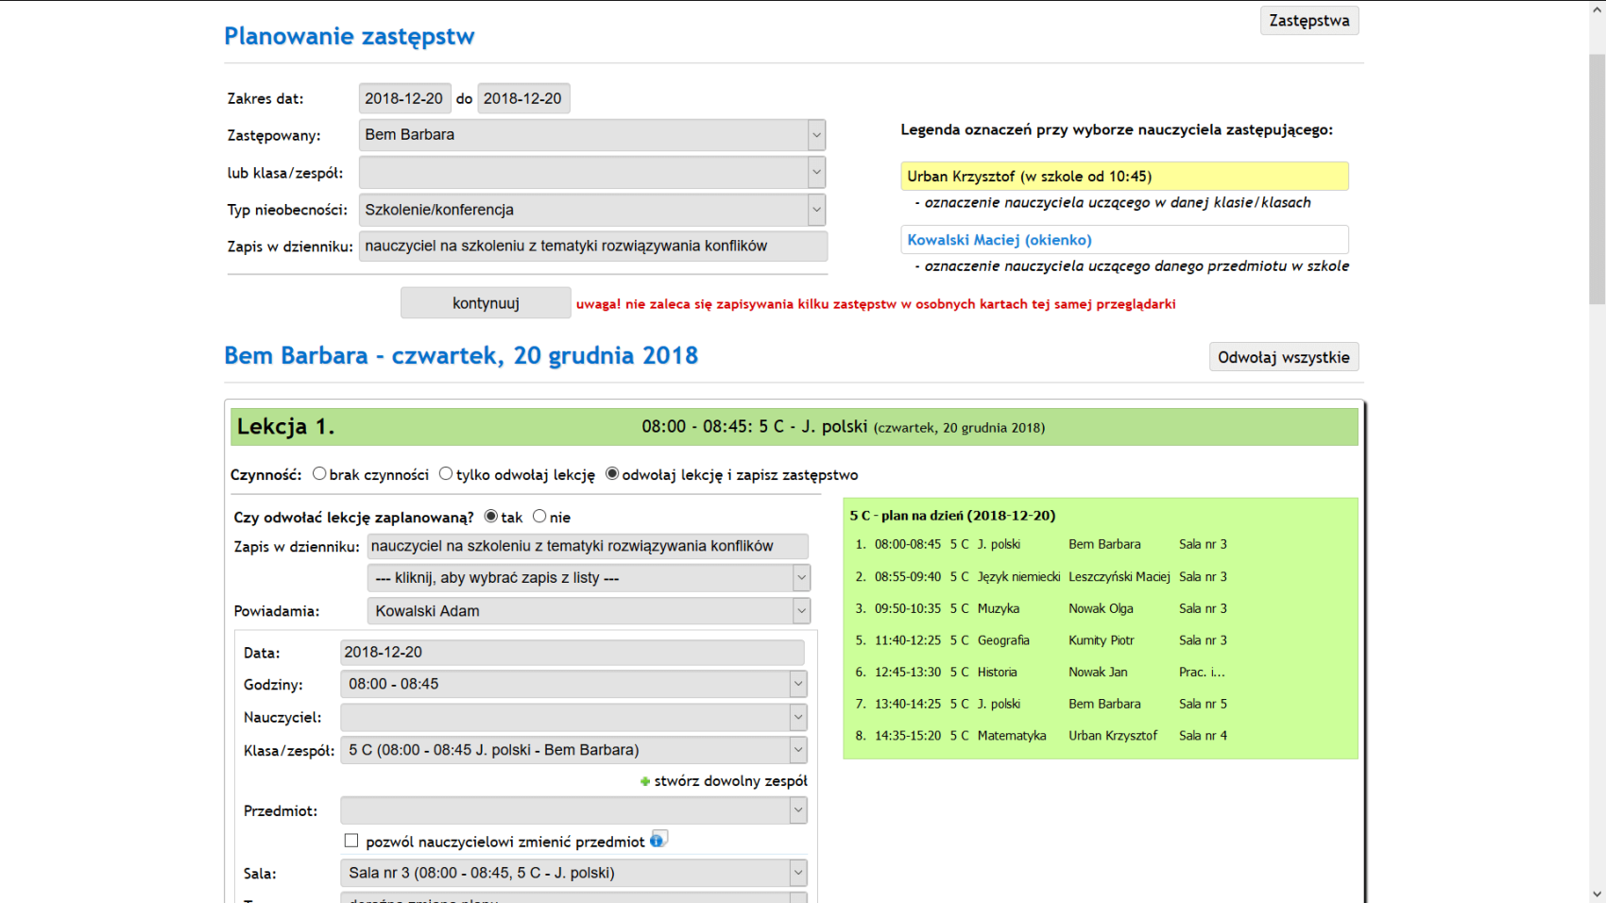The height and width of the screenshot is (903, 1606).
Task: Click the info icon next to pozwól nauczycielowi
Action: (658, 840)
